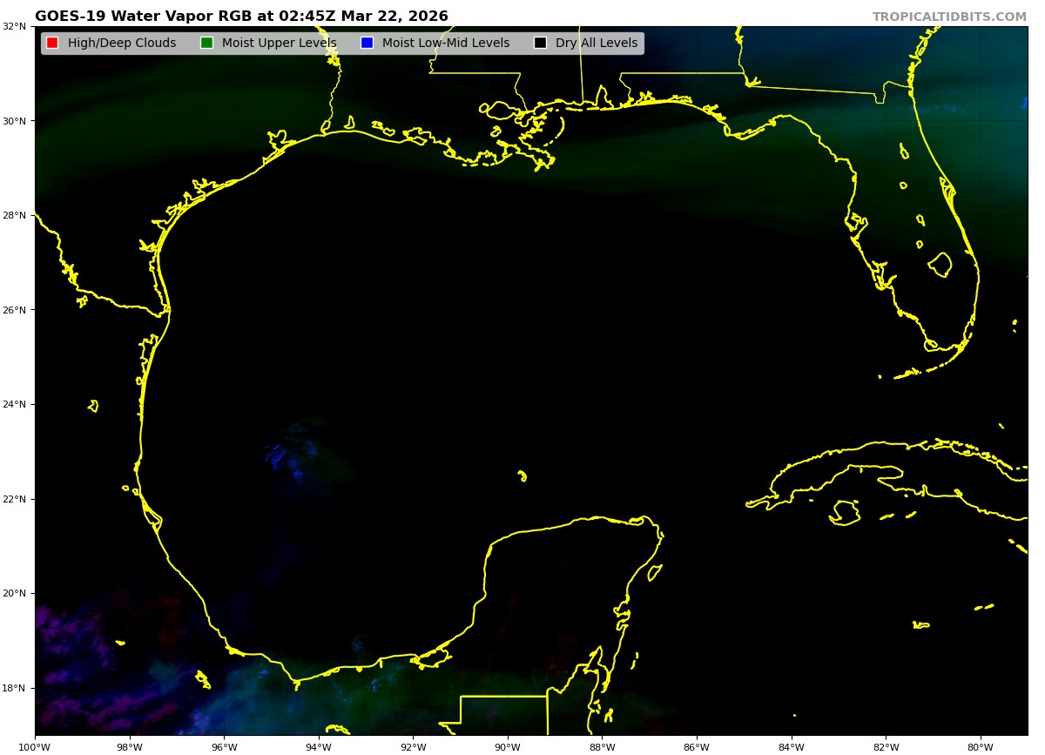This screenshot has height=755, width=1045.
Task: Click the black Dry All Levels swatch
Action: point(540,43)
